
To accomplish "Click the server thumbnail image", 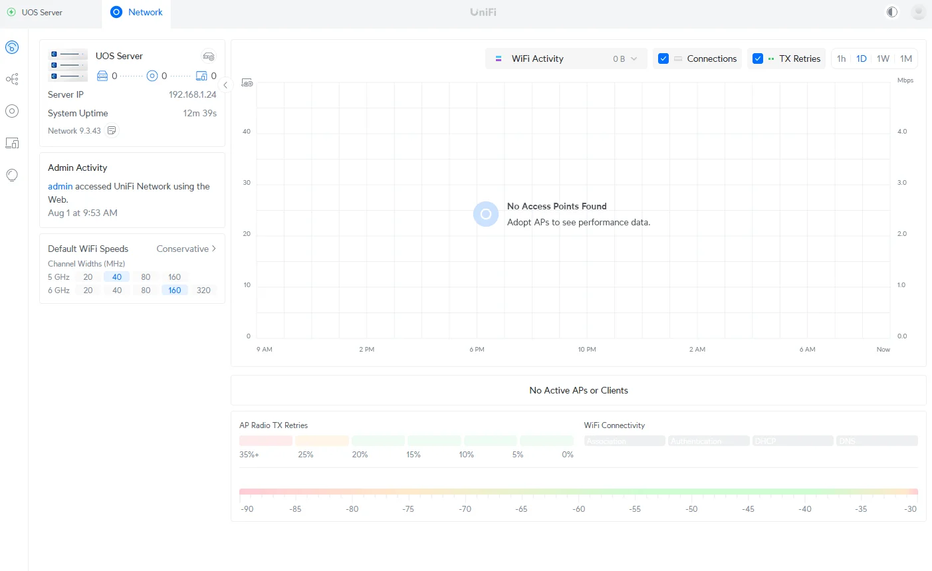I will click(68, 65).
